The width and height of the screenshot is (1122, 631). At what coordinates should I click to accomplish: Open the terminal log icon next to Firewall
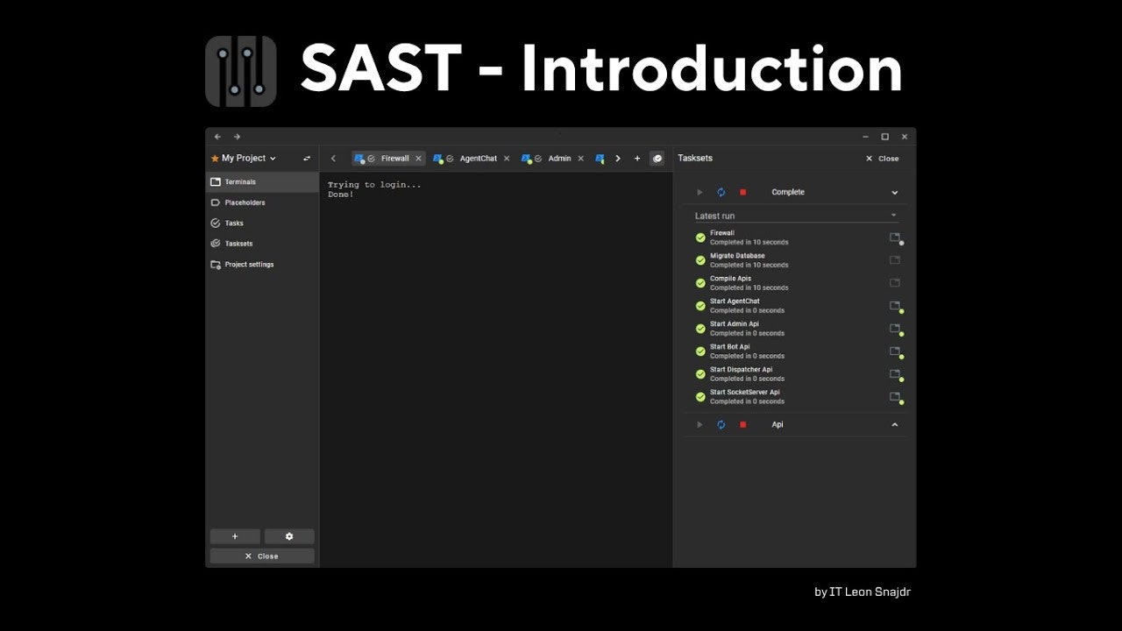[x=894, y=237]
